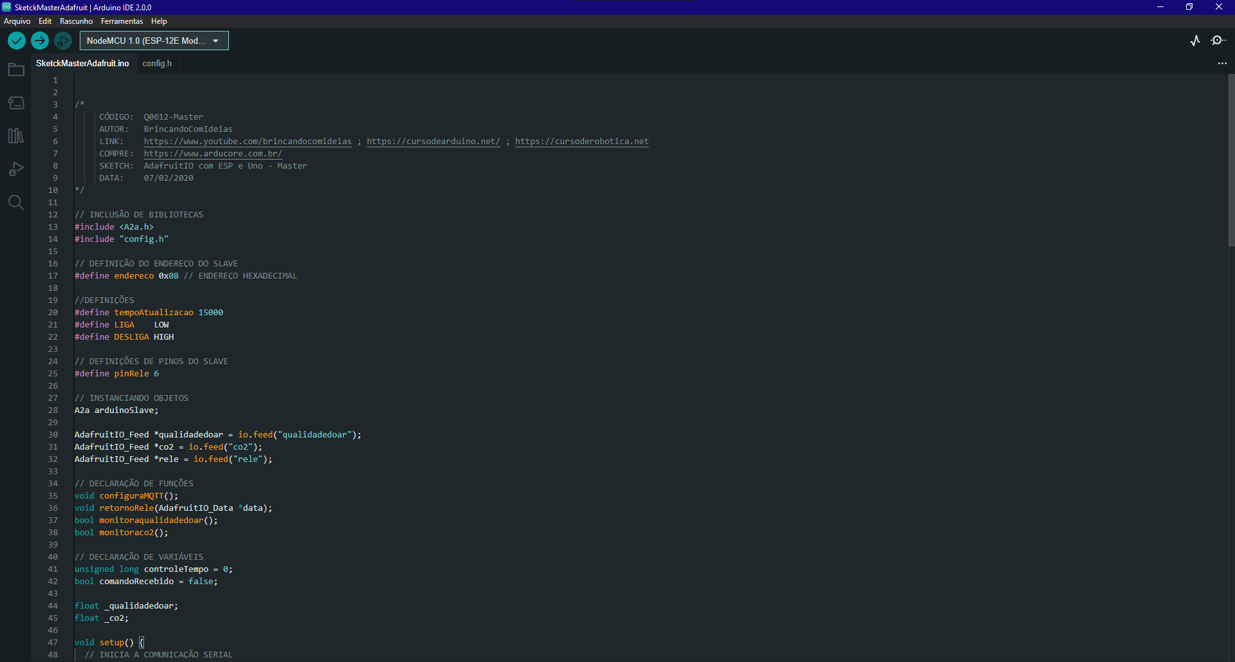Open the Boards Manager panel
Screen dimensions: 1235x662
click(16, 103)
